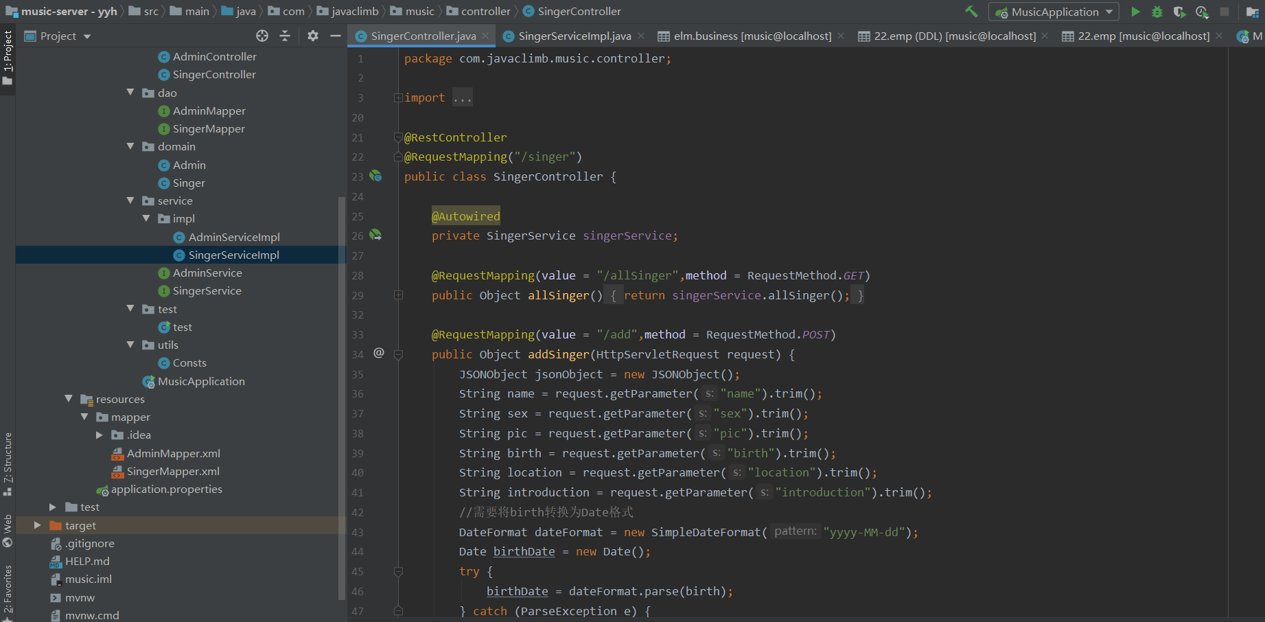Collapse the resources folder
Image resolution: width=1265 pixels, height=622 pixels.
click(x=69, y=399)
